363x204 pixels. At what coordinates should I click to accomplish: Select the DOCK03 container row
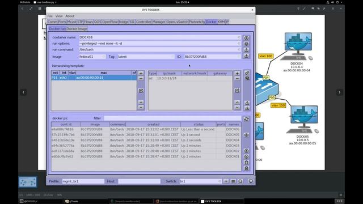click(146, 146)
